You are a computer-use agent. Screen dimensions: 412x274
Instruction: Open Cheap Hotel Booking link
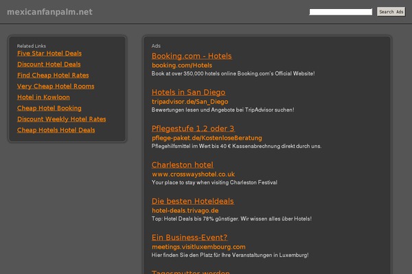(49, 108)
